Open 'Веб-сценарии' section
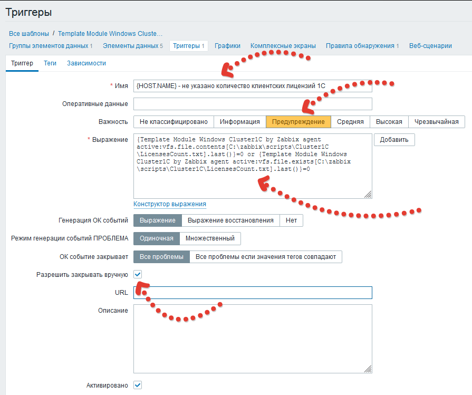This screenshot has width=472, height=395. pos(430,46)
